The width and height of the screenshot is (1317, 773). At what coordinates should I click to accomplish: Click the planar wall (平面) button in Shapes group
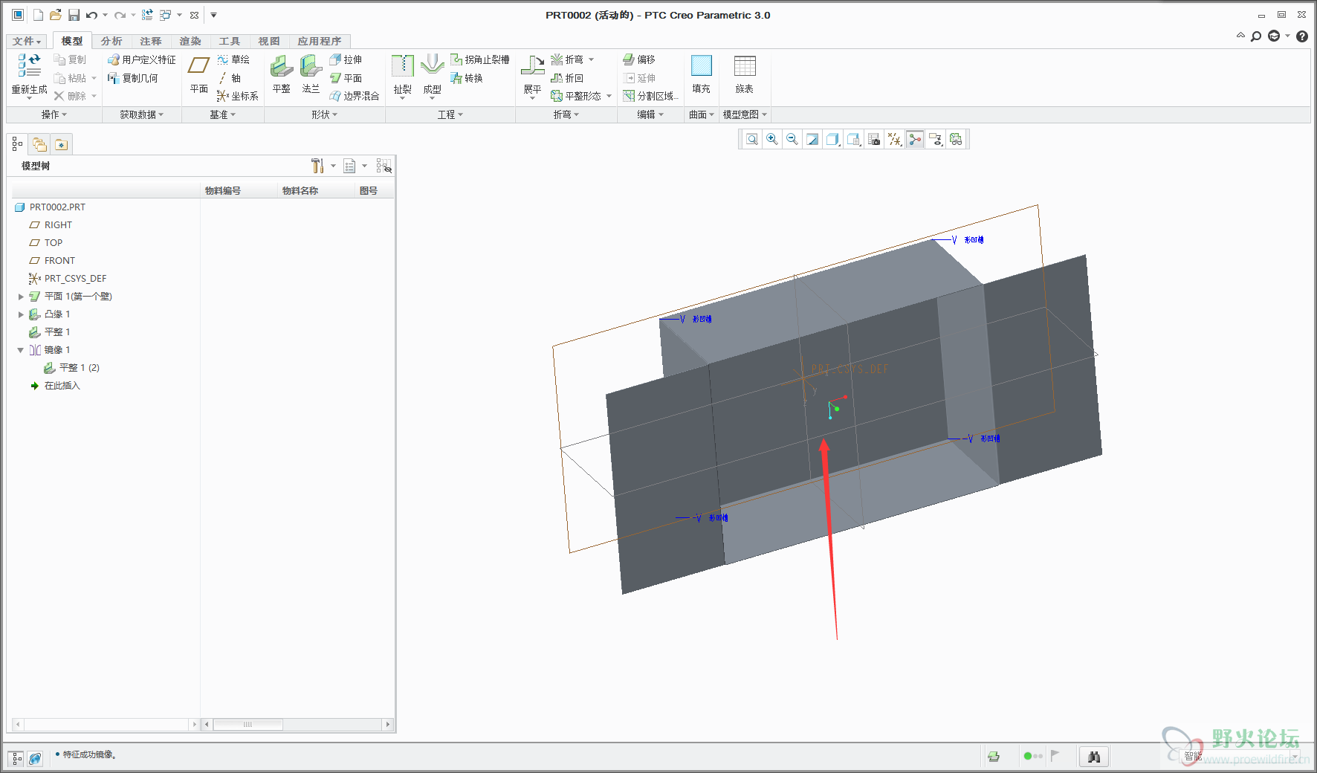(x=346, y=78)
